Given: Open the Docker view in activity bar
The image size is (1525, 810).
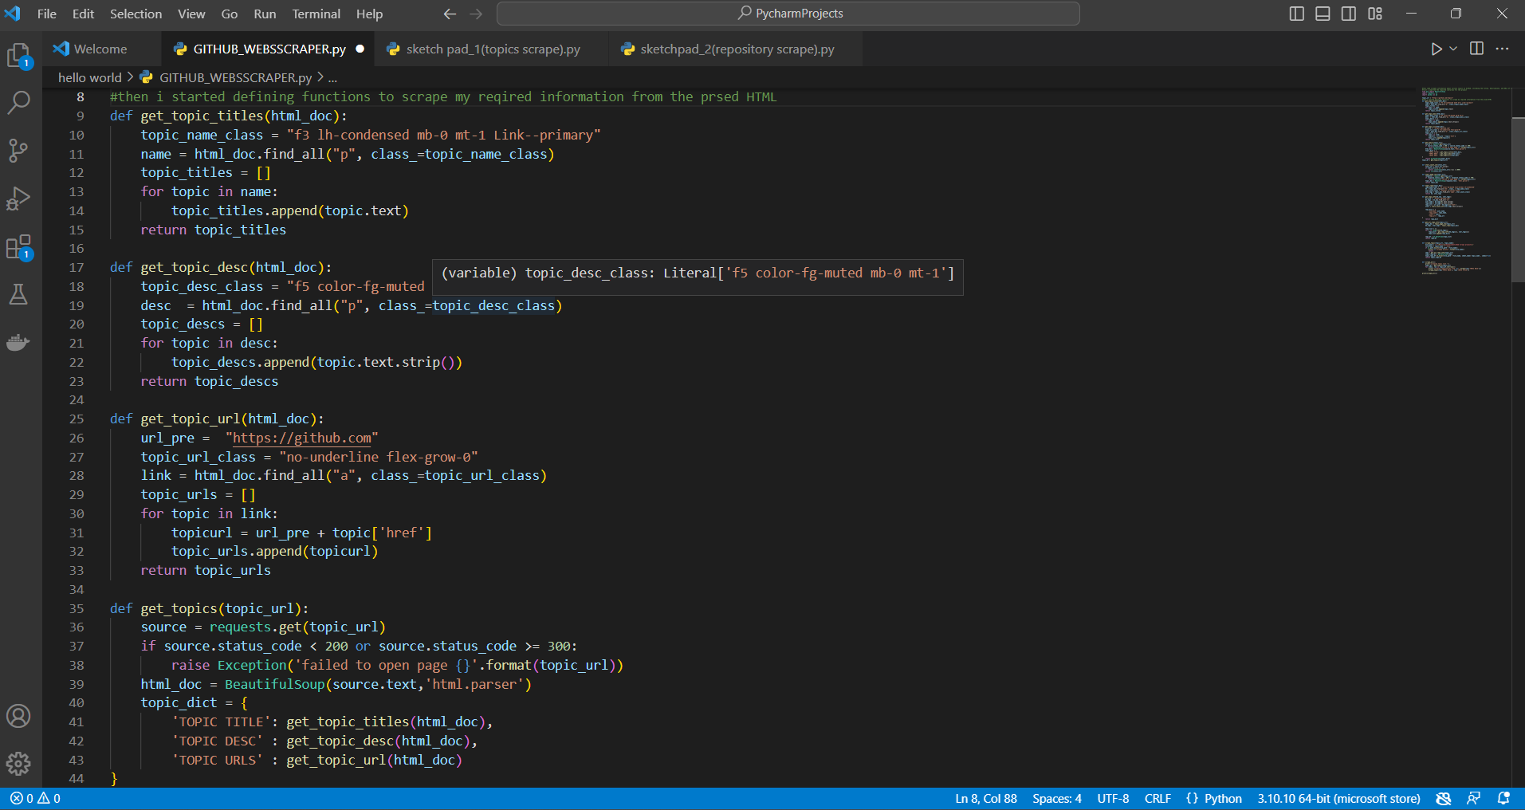Looking at the screenshot, I should [x=18, y=343].
